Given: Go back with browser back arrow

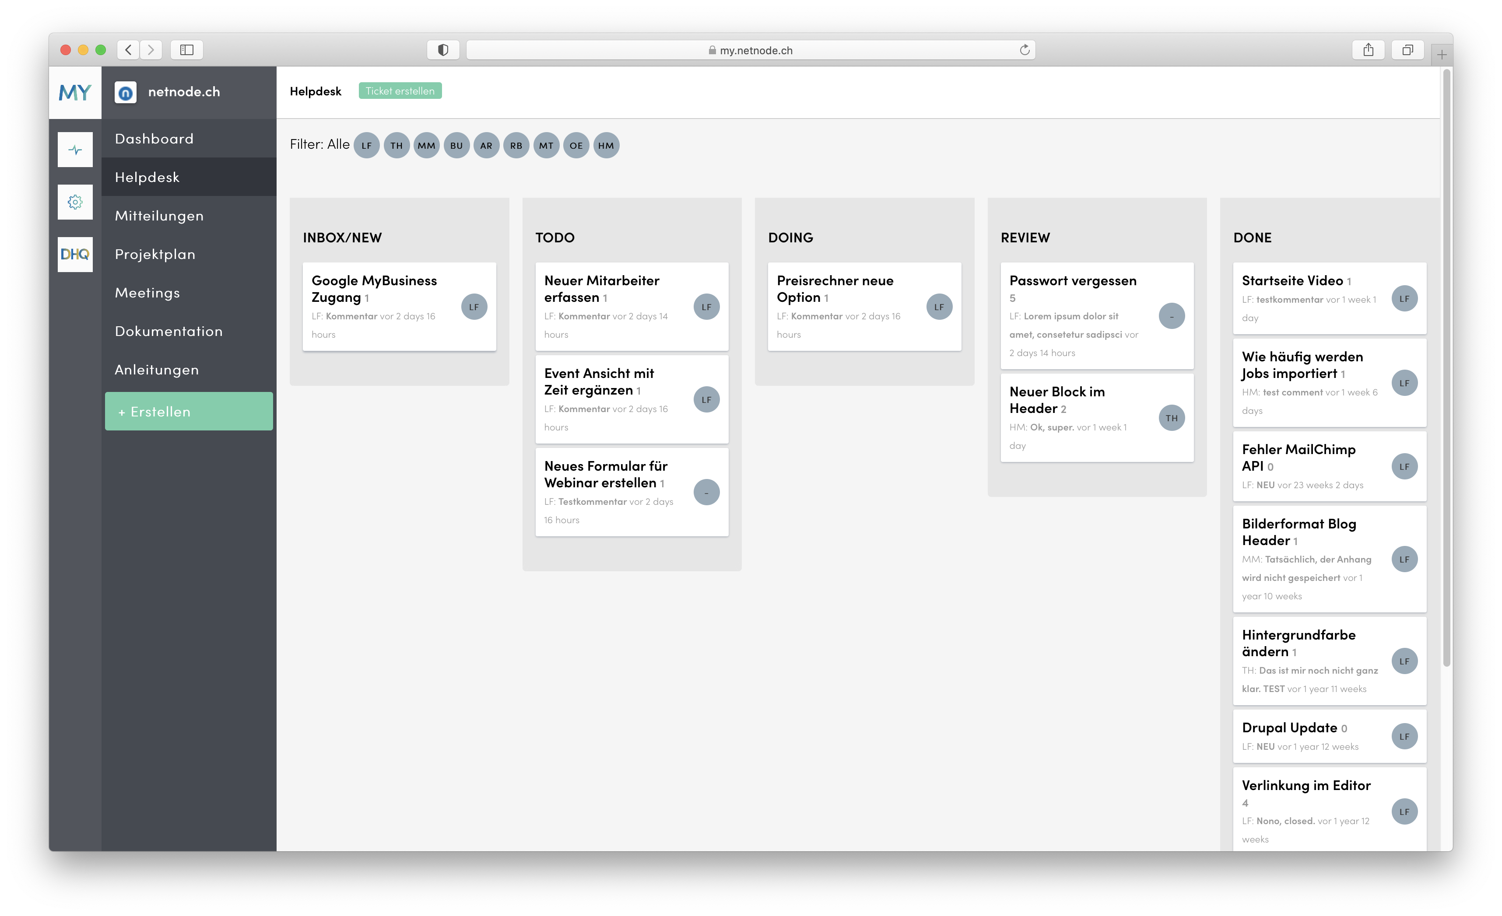Looking at the screenshot, I should 128,50.
